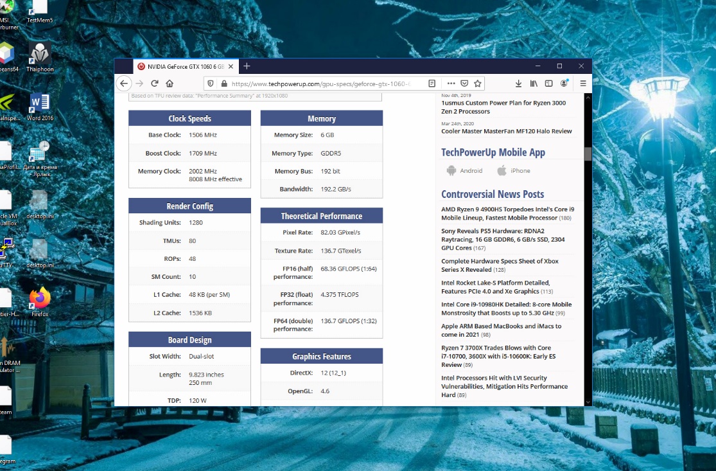Screen dimensions: 716x471
Task: Reload the current page
Action: click(x=155, y=84)
